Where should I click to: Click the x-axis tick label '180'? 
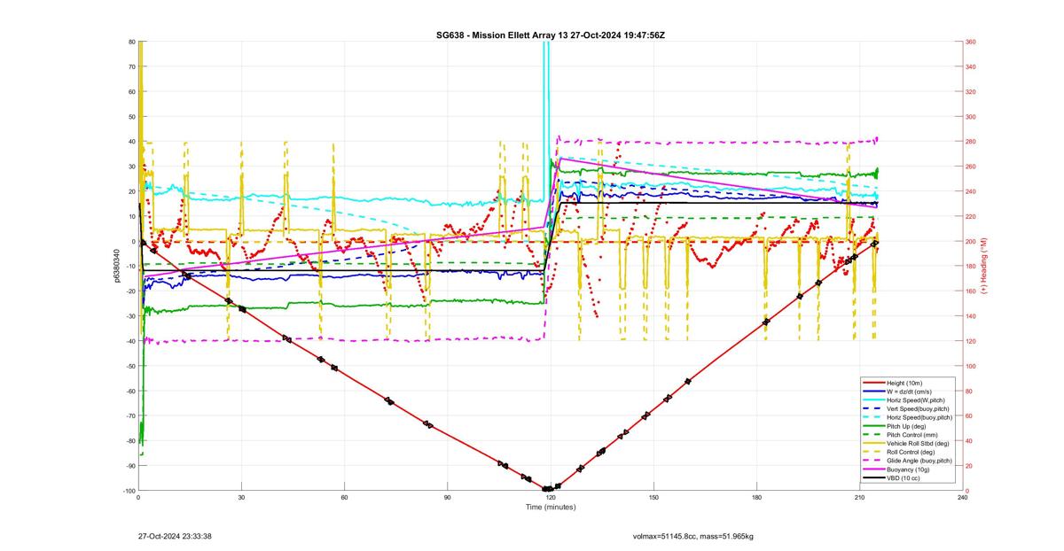756,498
